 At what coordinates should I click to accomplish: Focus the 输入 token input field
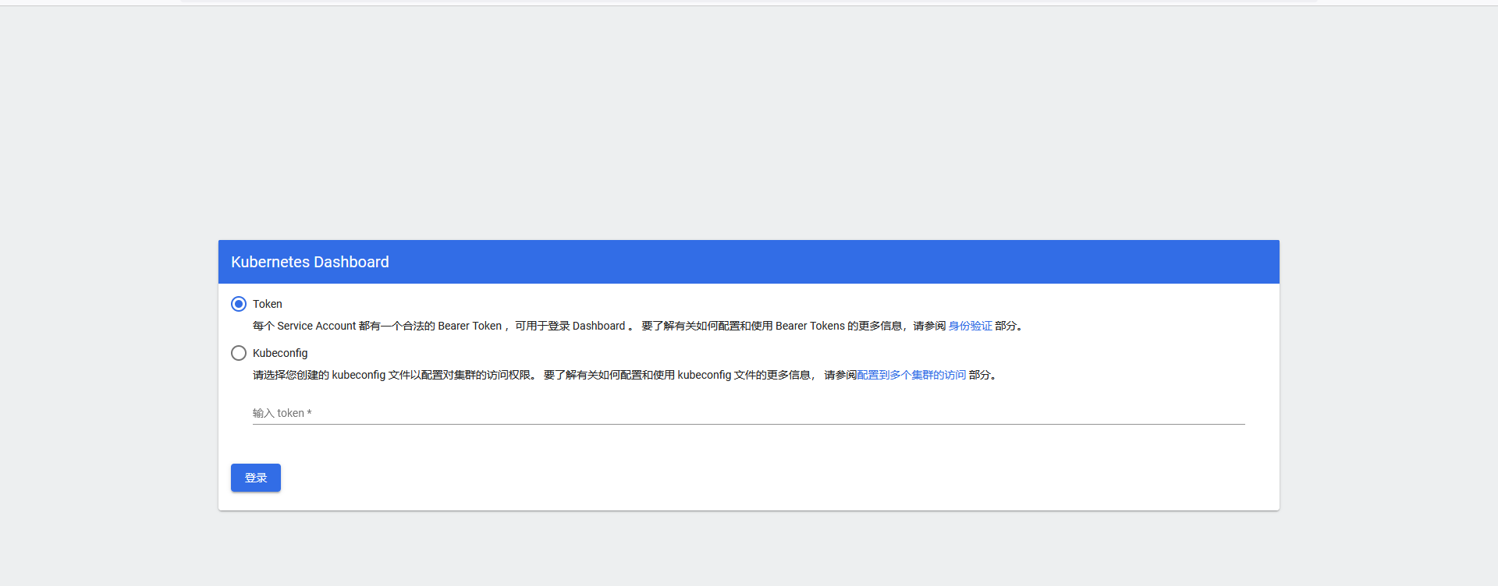(749, 413)
